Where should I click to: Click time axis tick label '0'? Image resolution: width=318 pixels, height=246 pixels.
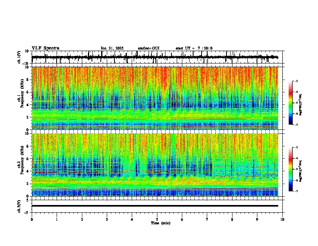(32, 219)
